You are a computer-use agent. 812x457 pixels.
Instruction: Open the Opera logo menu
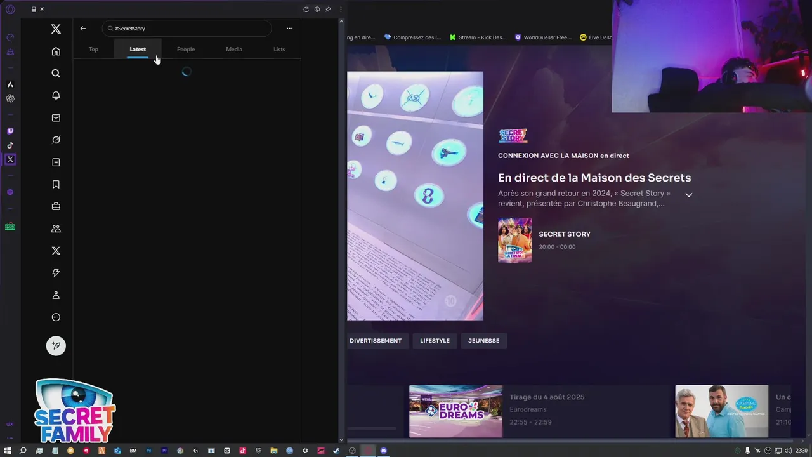(x=10, y=10)
